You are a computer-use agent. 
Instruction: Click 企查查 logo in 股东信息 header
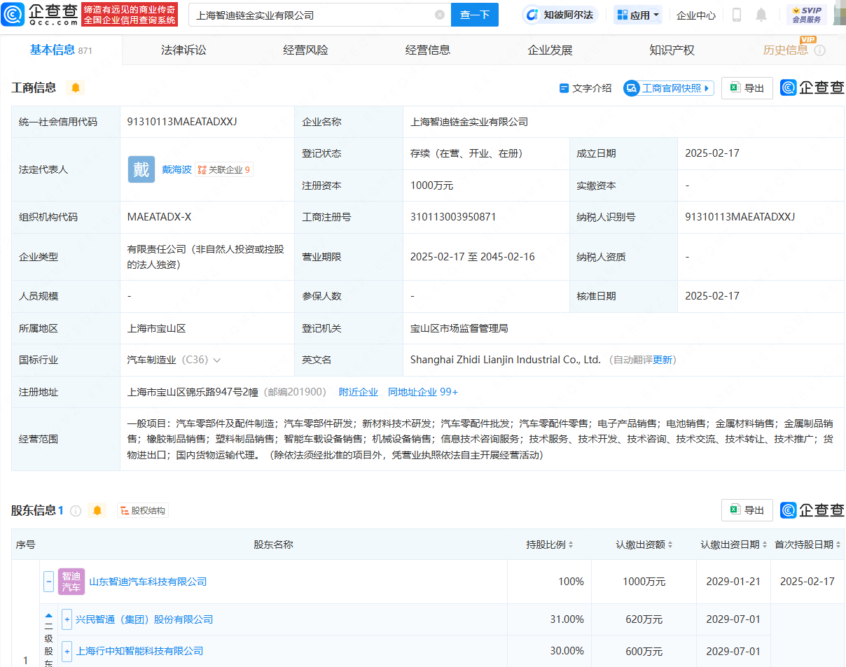tap(812, 510)
